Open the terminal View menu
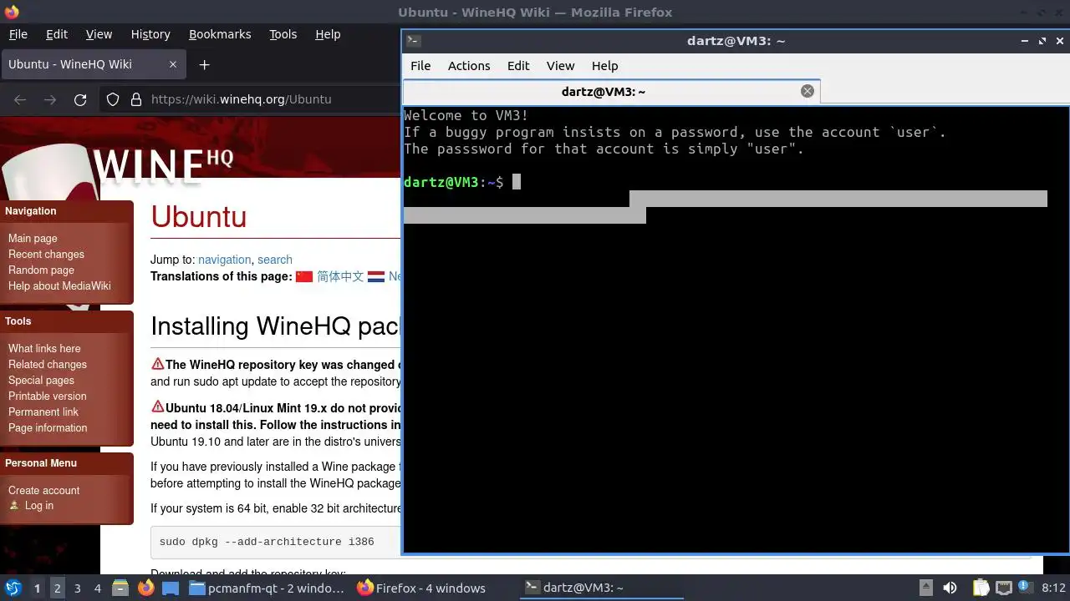Viewport: 1070px width, 601px height. [560, 66]
